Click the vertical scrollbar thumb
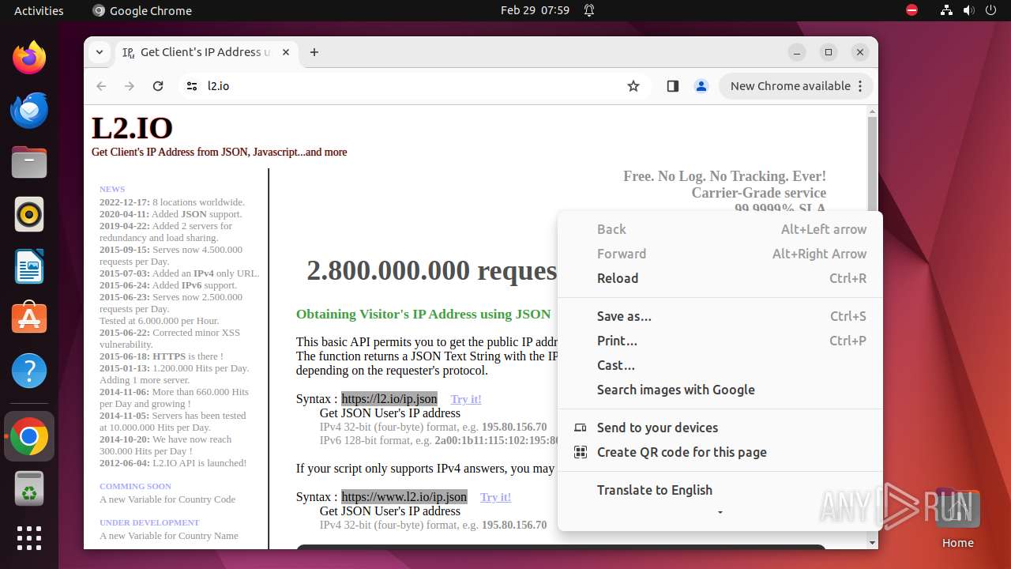Viewport: 1011px width, 569px height. point(873,166)
